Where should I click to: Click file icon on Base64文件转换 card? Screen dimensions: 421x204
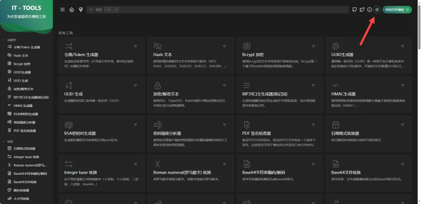click(x=336, y=164)
